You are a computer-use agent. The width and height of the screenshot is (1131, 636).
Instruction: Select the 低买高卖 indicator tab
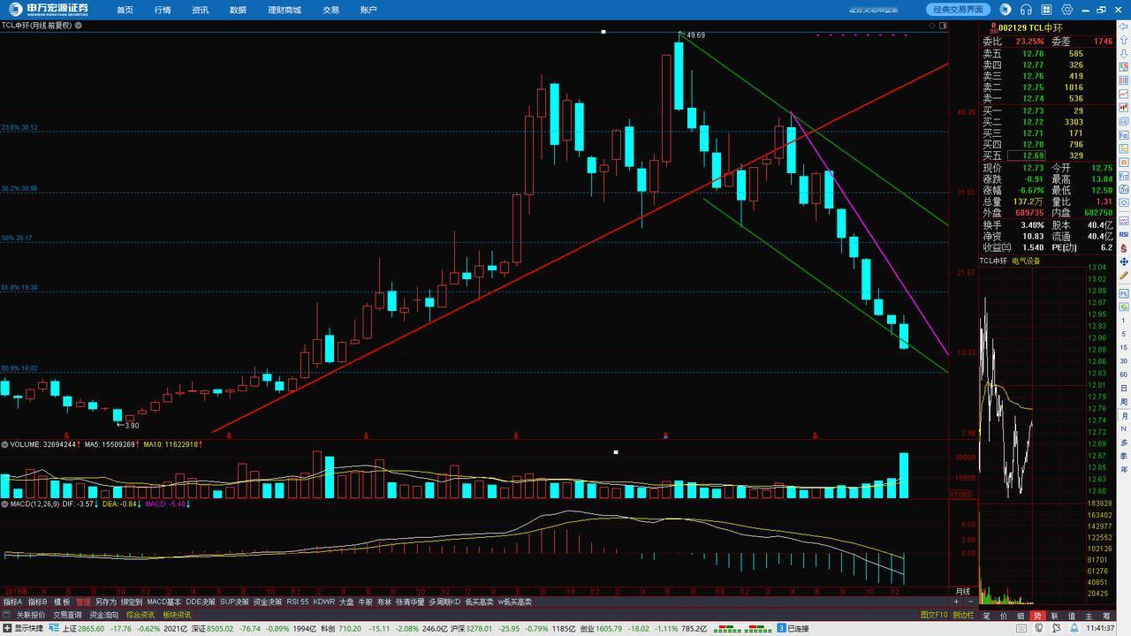click(x=480, y=602)
